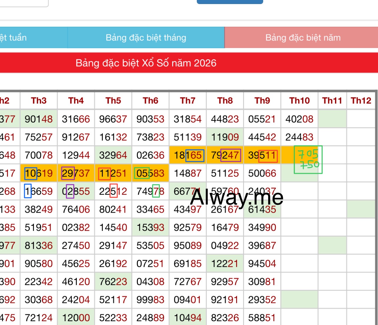Select the Th10 column header
The height and width of the screenshot is (325, 378).
click(x=299, y=101)
